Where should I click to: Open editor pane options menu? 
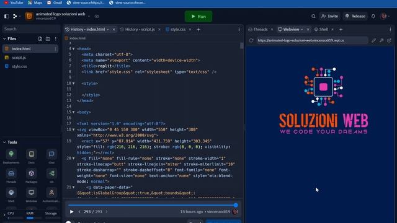point(239,30)
